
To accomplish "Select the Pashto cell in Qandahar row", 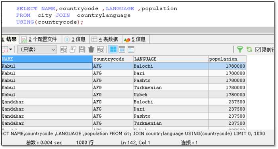I will [171, 116].
